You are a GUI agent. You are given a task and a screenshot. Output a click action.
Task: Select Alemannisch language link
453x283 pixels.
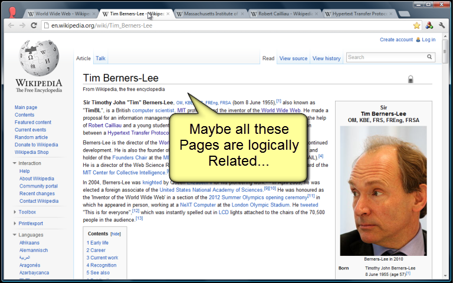(34, 251)
